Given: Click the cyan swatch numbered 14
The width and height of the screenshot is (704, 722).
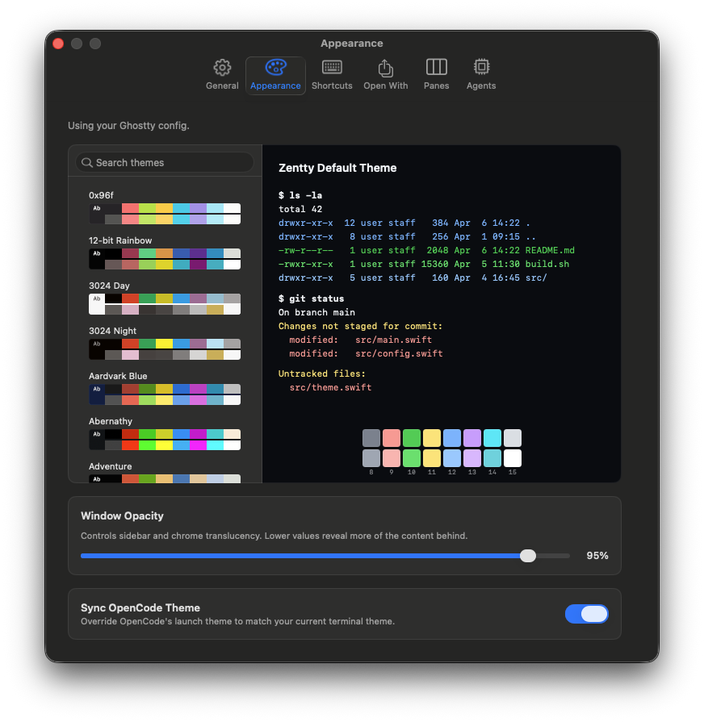Looking at the screenshot, I should tap(492, 458).
